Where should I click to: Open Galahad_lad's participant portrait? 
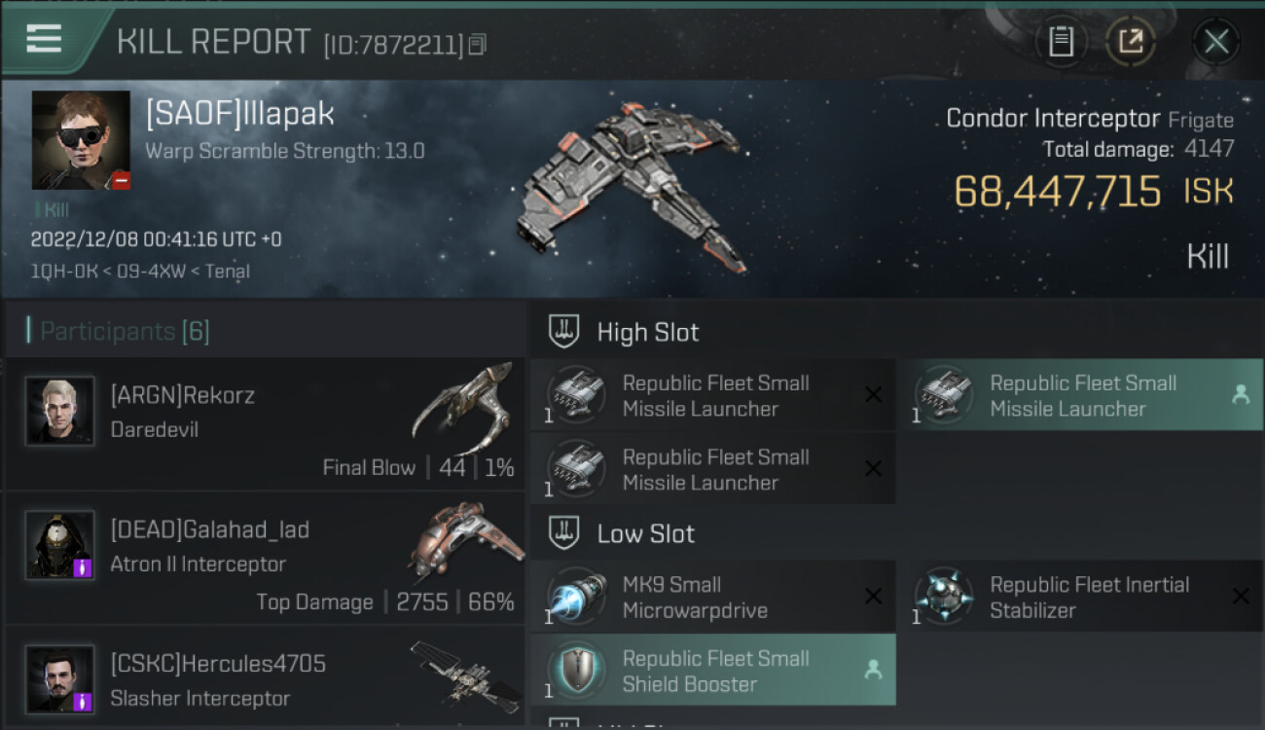(60, 545)
